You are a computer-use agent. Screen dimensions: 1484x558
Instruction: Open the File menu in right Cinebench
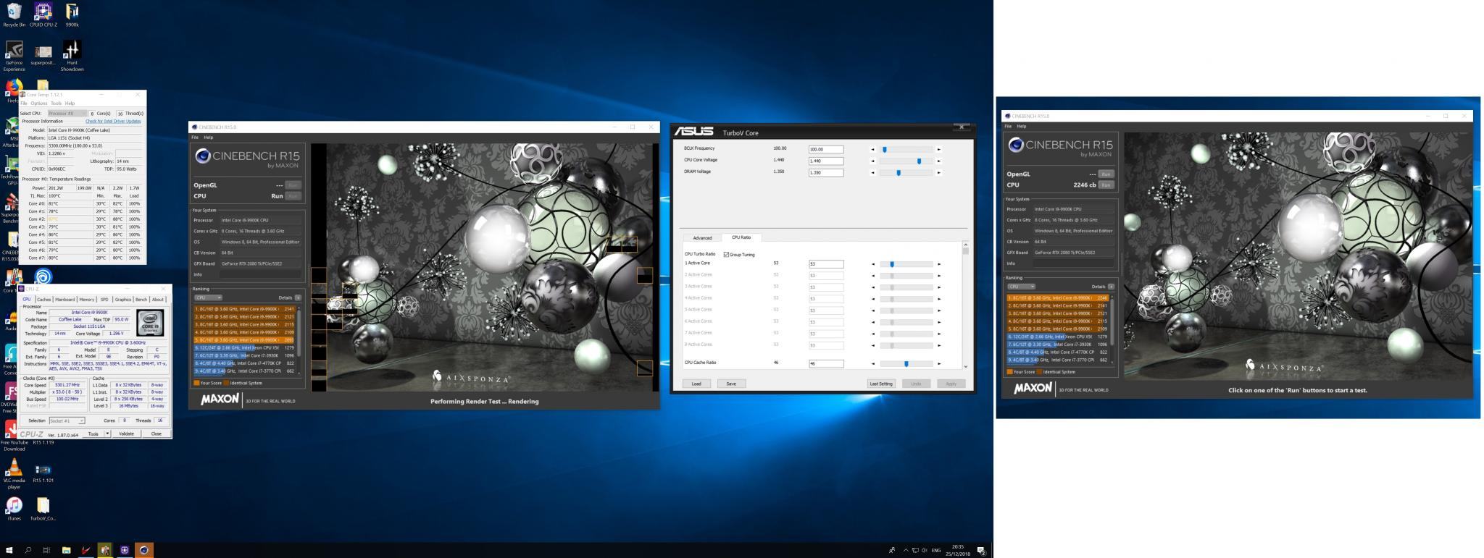pos(1008,127)
